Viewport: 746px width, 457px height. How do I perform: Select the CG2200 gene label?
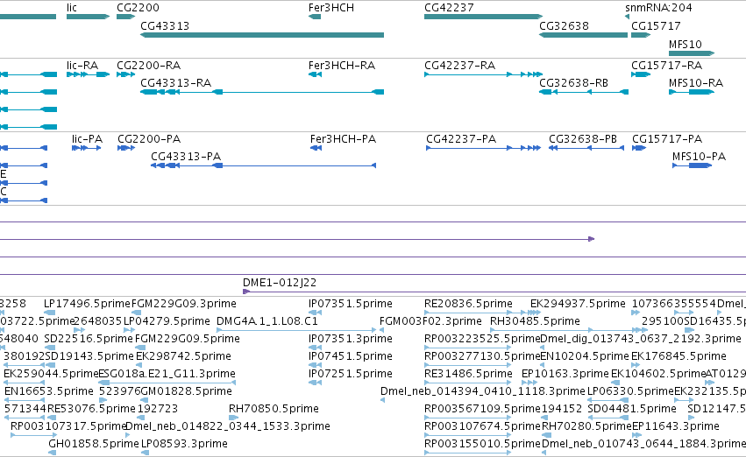click(x=138, y=8)
